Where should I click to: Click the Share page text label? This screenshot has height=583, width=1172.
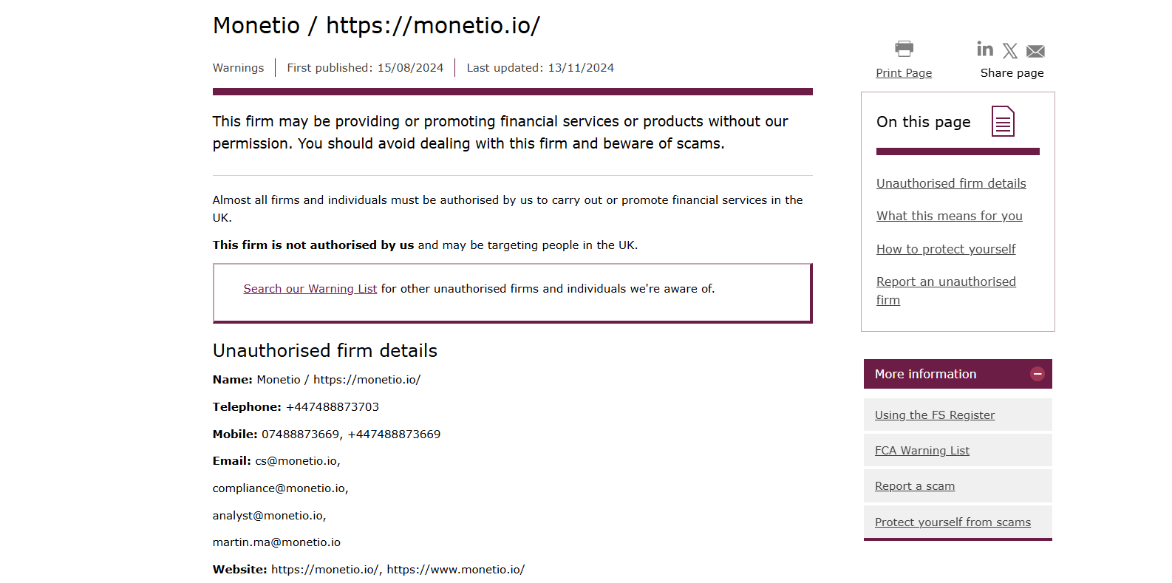point(1012,72)
